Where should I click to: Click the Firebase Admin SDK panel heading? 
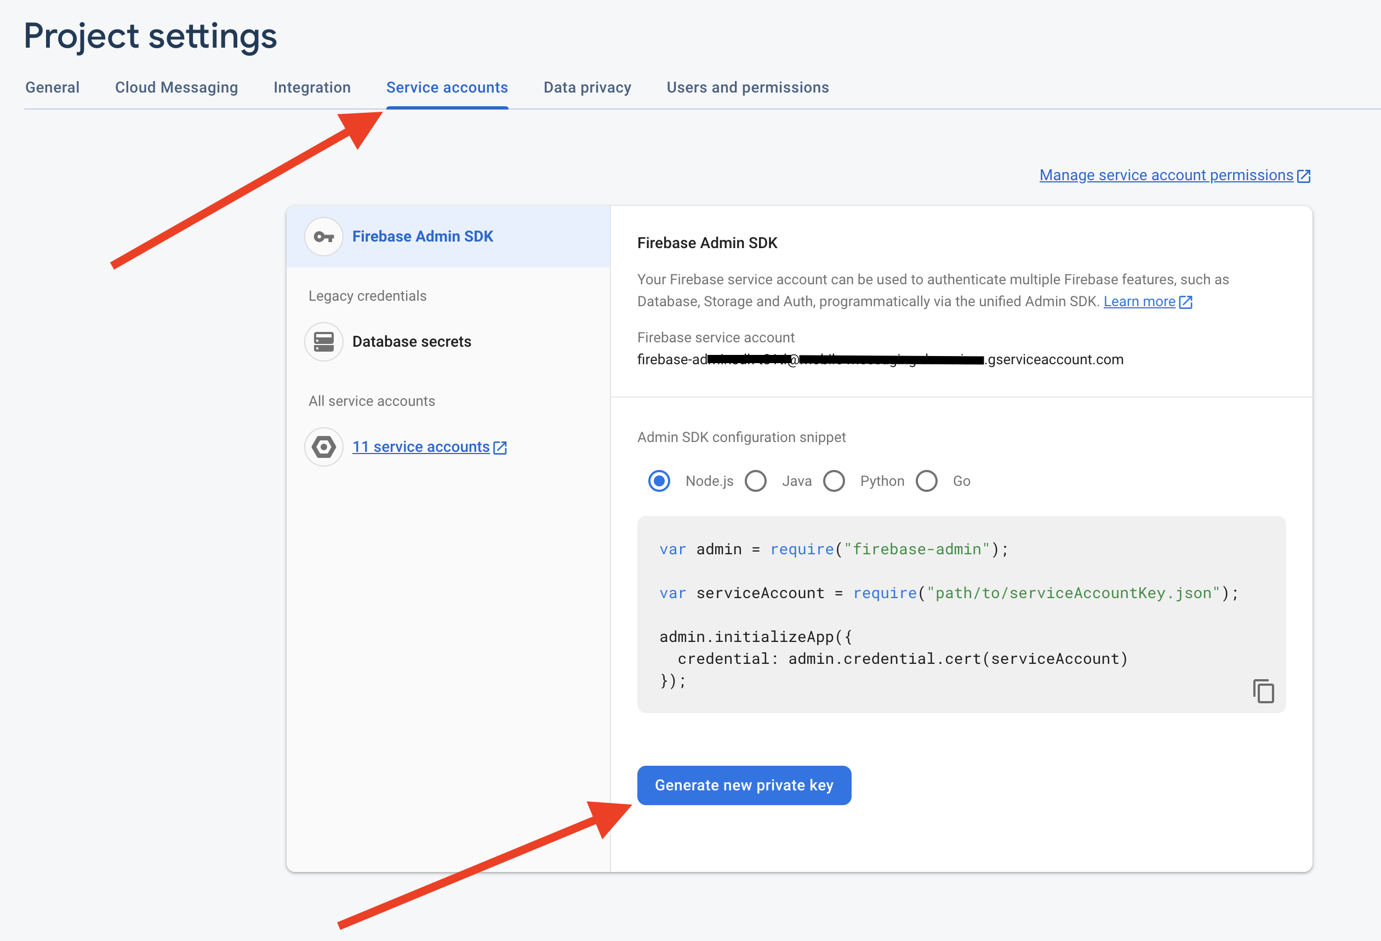707,243
